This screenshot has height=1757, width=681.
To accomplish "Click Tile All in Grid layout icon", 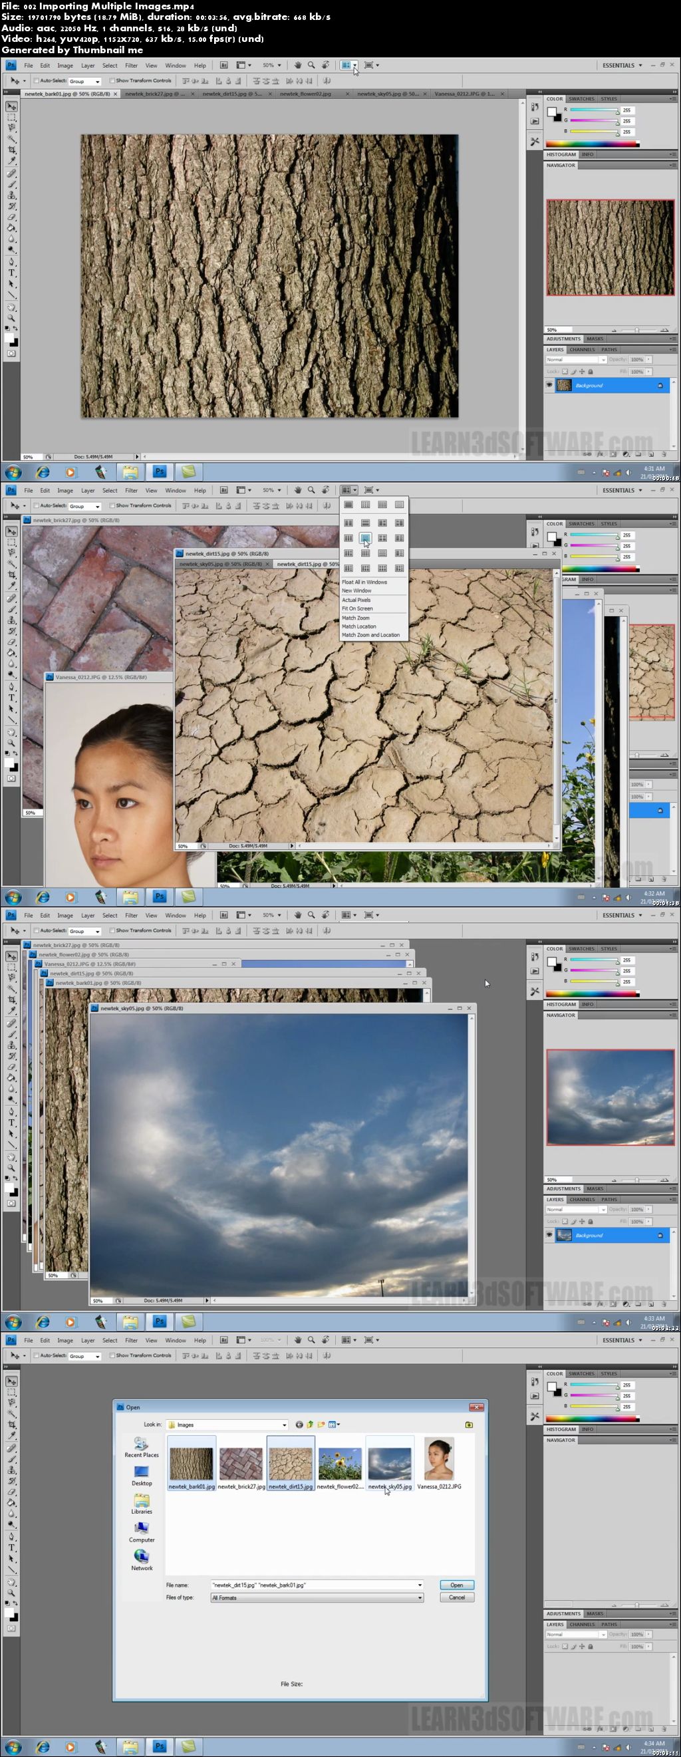I will point(365,505).
